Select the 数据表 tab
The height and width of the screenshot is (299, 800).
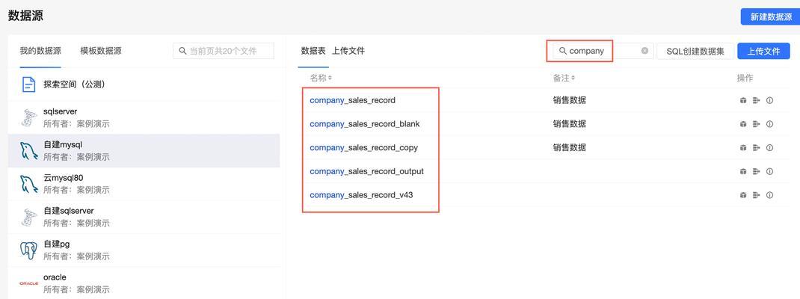[313, 51]
